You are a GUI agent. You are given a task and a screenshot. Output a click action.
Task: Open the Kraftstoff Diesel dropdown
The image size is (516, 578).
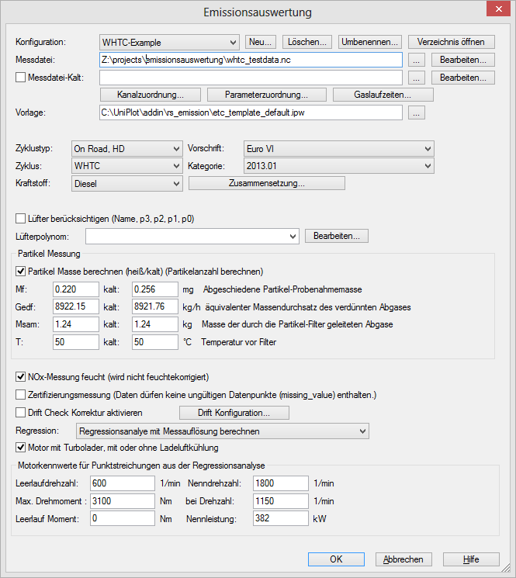coord(126,184)
